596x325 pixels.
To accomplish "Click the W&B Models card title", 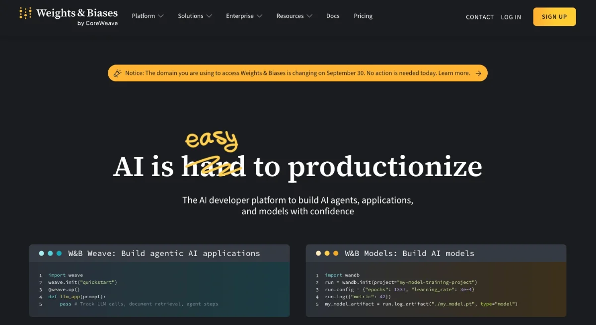I will [x=409, y=253].
